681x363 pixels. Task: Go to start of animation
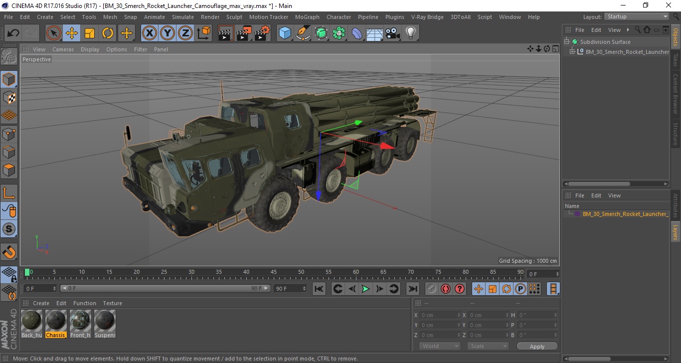click(319, 289)
